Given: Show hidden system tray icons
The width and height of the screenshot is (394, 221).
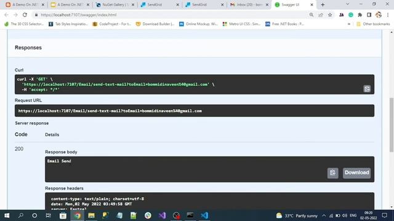Looking at the screenshot, I should click(x=324, y=215).
